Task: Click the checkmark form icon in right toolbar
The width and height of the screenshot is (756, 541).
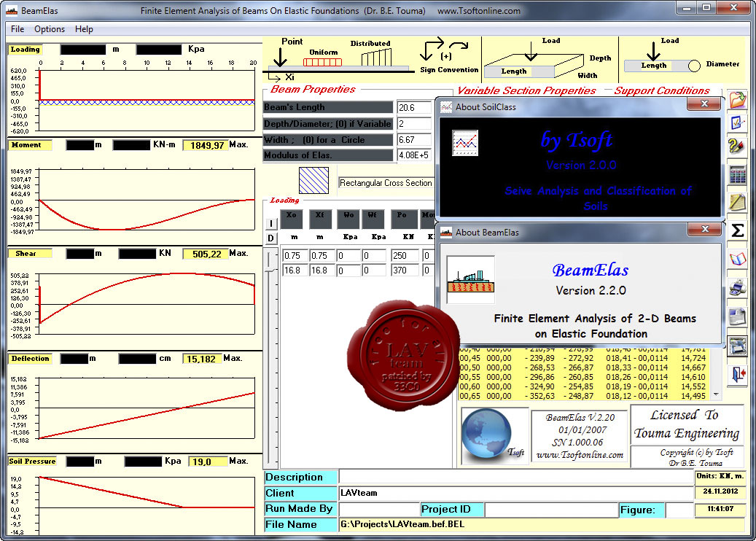Action: point(737,122)
